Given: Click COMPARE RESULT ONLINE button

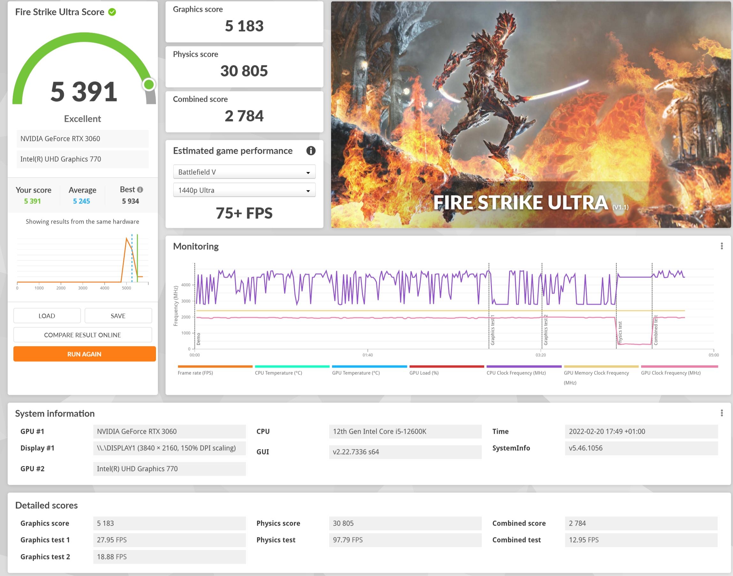Looking at the screenshot, I should (x=83, y=335).
